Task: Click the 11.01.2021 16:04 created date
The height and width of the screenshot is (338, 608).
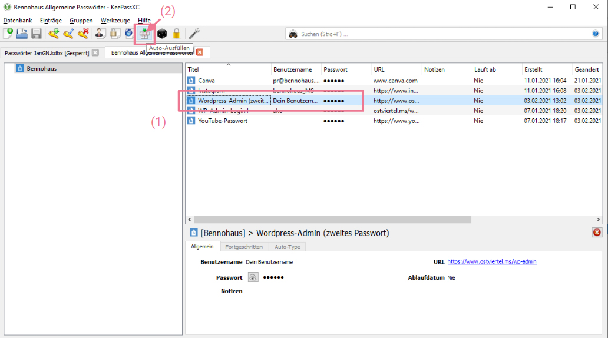Action: (545, 81)
